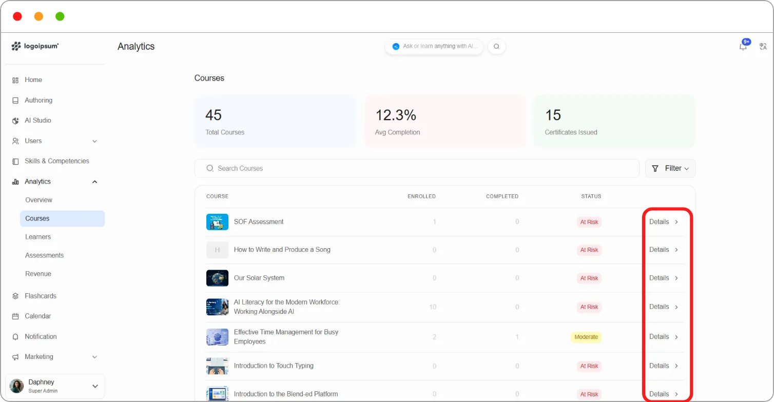Image resolution: width=774 pixels, height=402 pixels.
Task: Click the Flashcards layers icon
Action: (x=15, y=296)
